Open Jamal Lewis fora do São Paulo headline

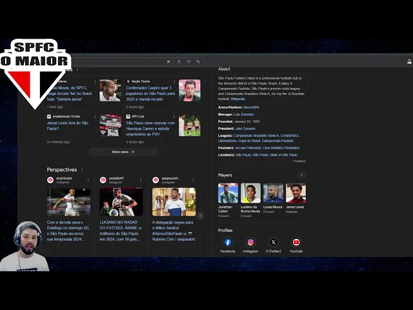(x=68, y=126)
